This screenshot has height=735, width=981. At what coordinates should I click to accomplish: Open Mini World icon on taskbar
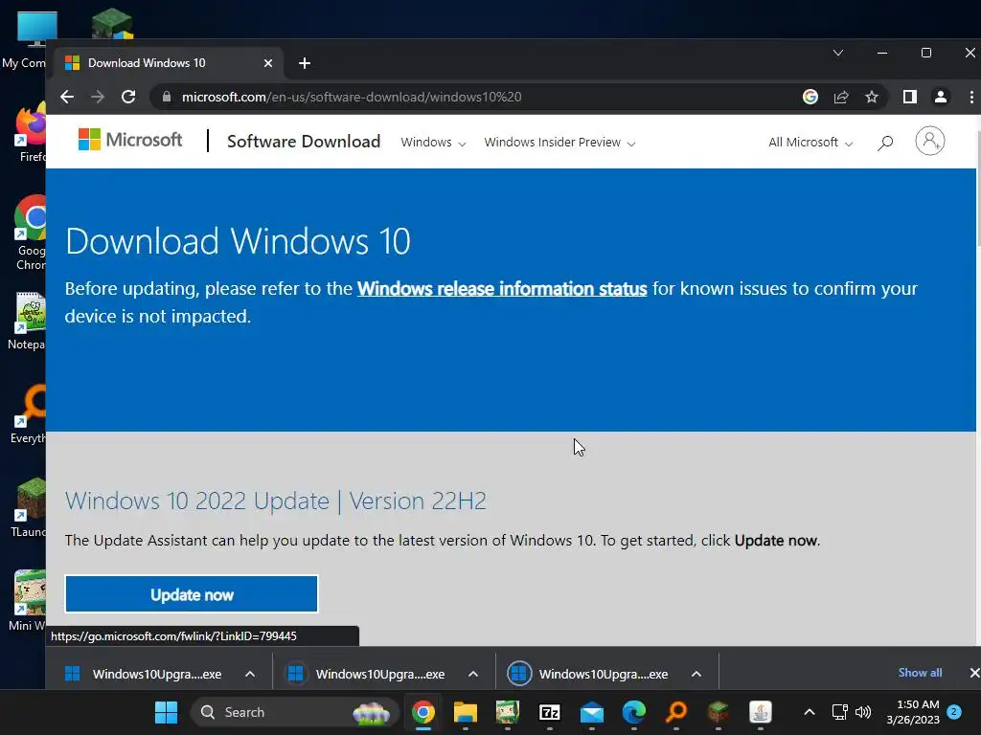[508, 712]
